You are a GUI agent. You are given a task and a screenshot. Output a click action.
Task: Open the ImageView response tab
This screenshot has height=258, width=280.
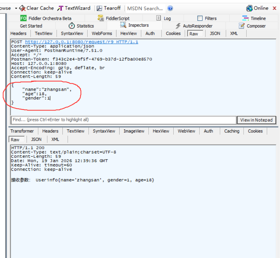click(134, 131)
